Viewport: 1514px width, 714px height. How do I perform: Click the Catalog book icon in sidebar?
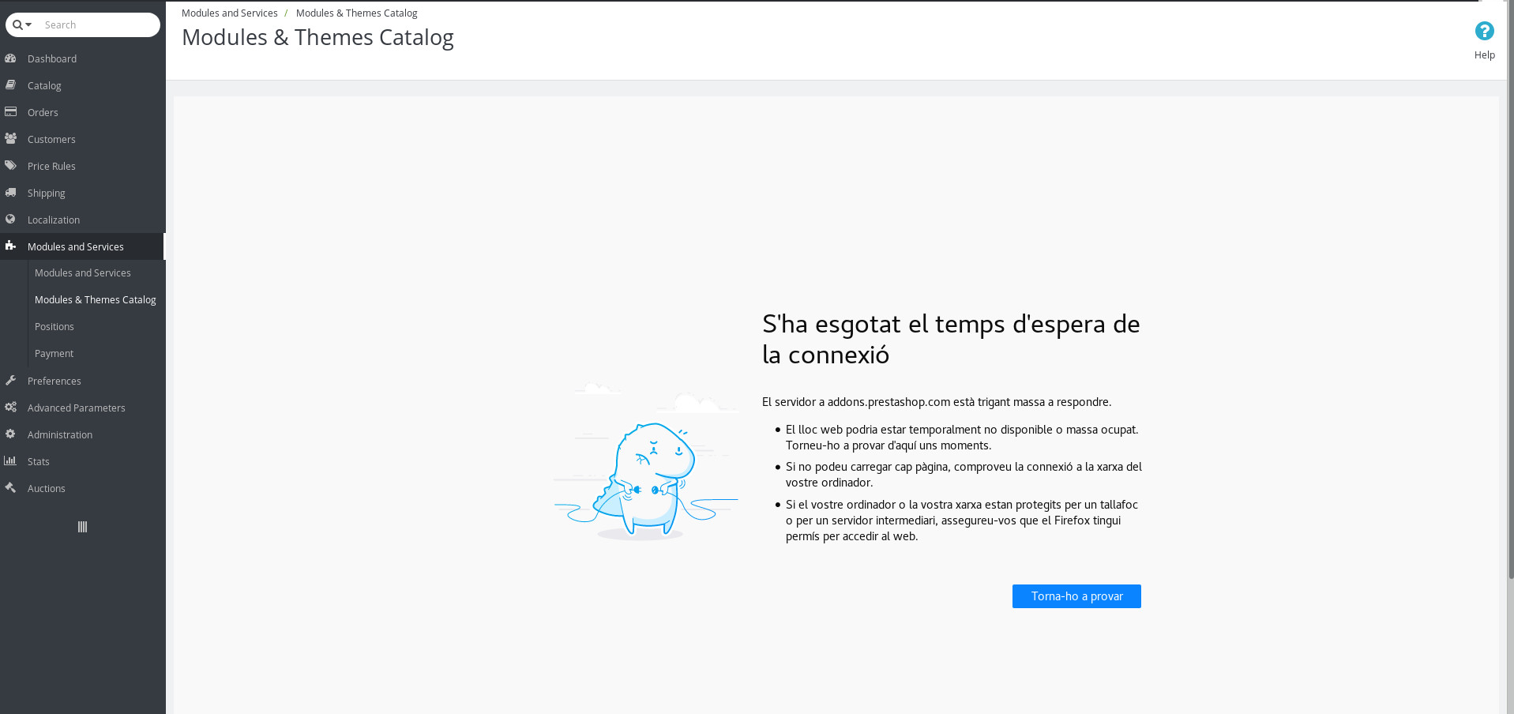10,85
